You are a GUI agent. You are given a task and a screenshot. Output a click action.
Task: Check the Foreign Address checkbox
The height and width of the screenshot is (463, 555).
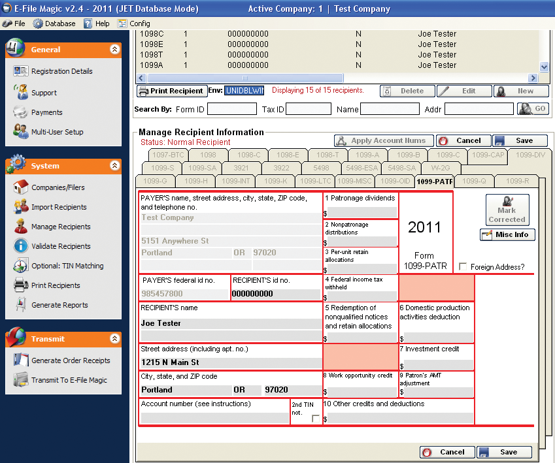[x=463, y=267]
